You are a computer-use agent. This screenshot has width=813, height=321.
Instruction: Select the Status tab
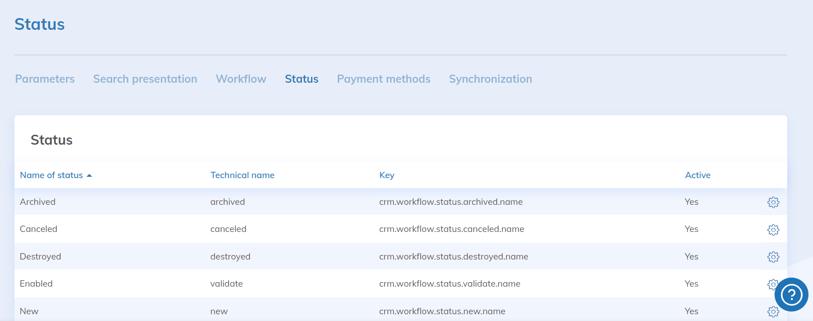point(301,79)
